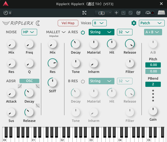
Task: Click the ADSR attack curve icon
Action: coord(20,86)
